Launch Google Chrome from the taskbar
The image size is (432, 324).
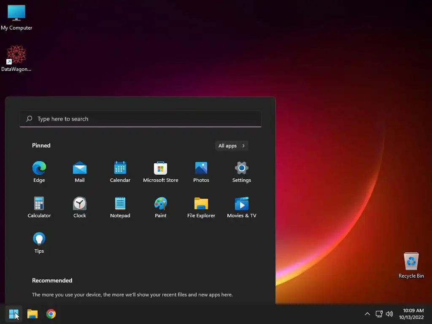(x=51, y=314)
